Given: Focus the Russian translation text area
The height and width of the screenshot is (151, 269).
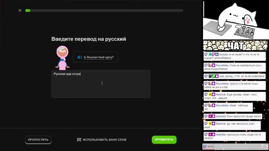Looking at the screenshot, I should pyautogui.click(x=101, y=84).
